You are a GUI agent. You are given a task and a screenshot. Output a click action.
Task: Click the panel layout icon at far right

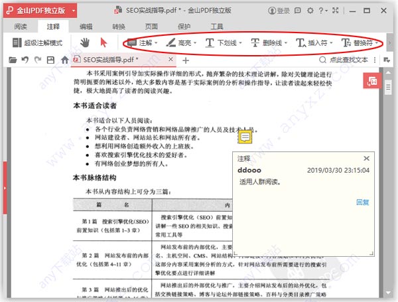(387, 60)
